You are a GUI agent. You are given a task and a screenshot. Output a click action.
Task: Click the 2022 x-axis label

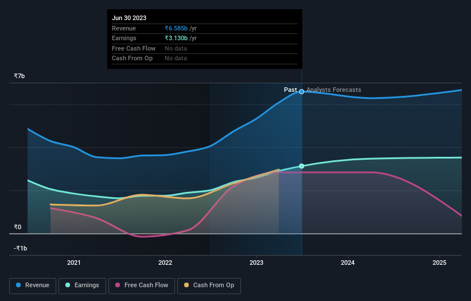pyautogui.click(x=165, y=263)
